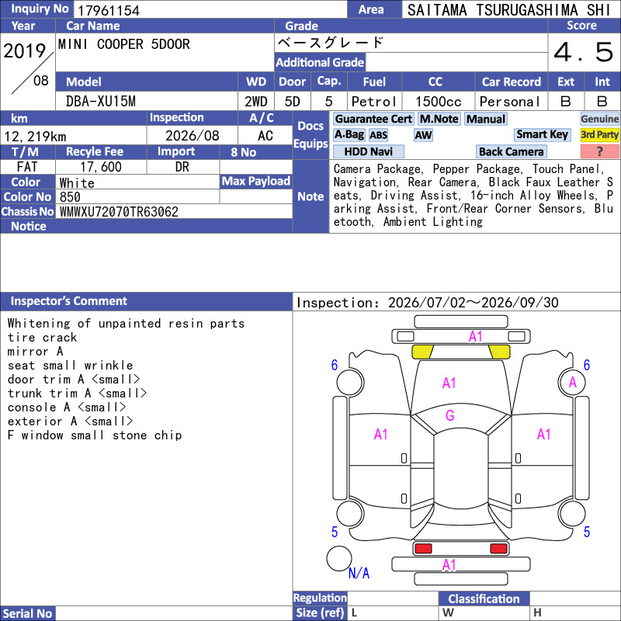
Task: Select car name MINI COOPER 5DOOR
Action: coord(124,44)
